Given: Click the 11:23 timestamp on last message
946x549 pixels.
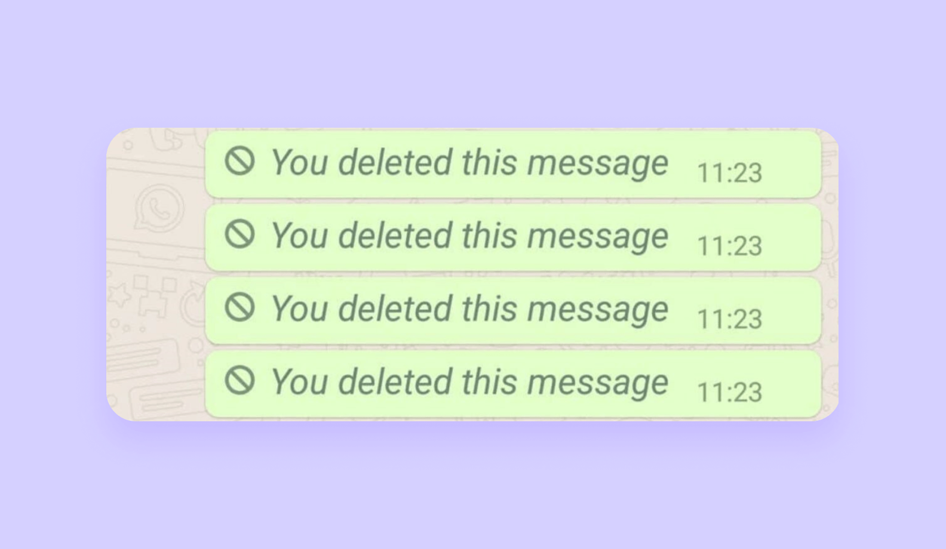Looking at the screenshot, I should [730, 393].
